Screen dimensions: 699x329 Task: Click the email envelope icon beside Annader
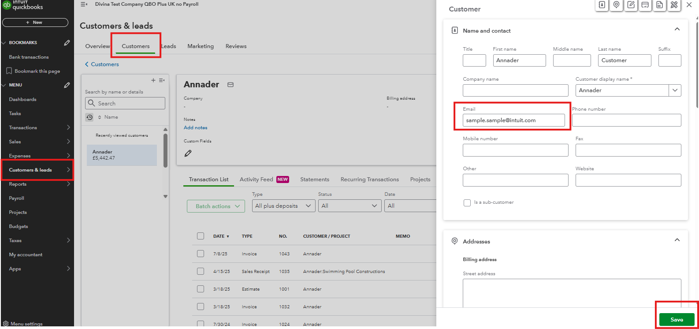(x=231, y=85)
